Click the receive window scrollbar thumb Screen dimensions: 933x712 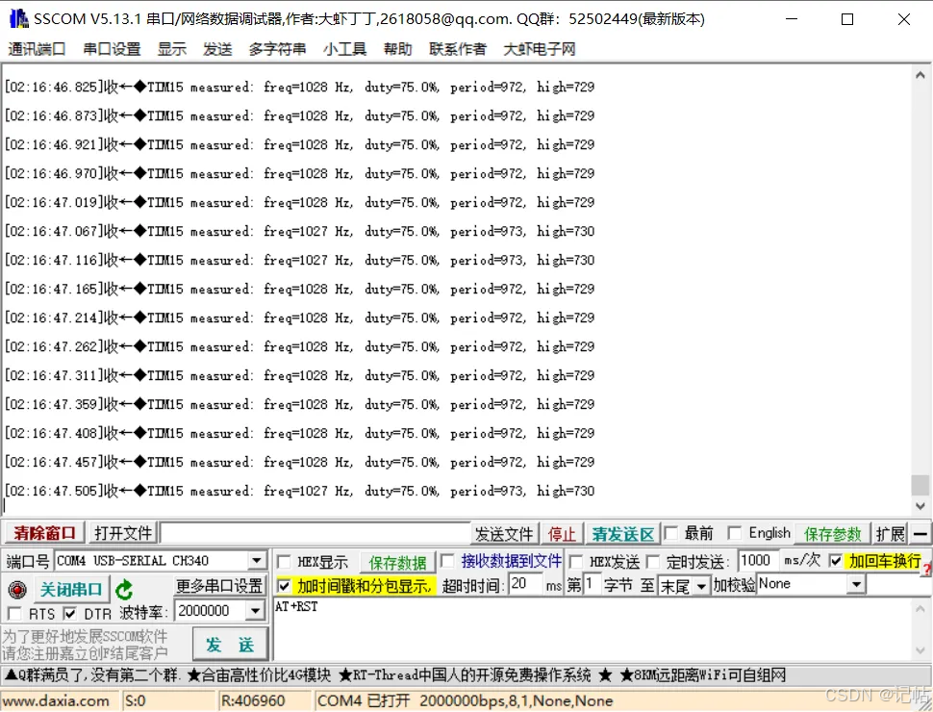[x=920, y=485]
